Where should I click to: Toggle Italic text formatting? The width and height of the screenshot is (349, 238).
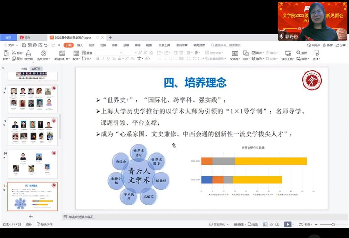pyautogui.click(x=103, y=59)
